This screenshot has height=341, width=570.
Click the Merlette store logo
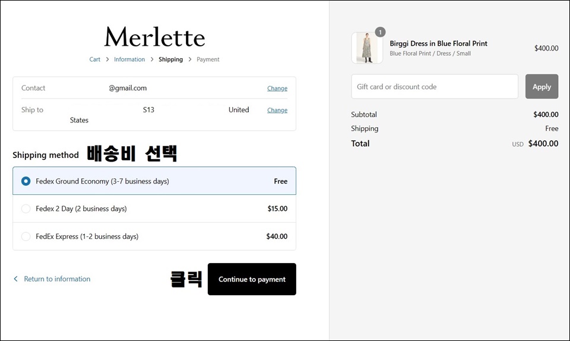pos(154,37)
